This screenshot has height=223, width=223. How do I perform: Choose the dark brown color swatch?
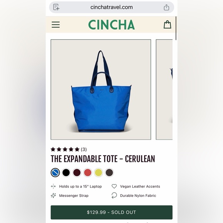(109, 173)
